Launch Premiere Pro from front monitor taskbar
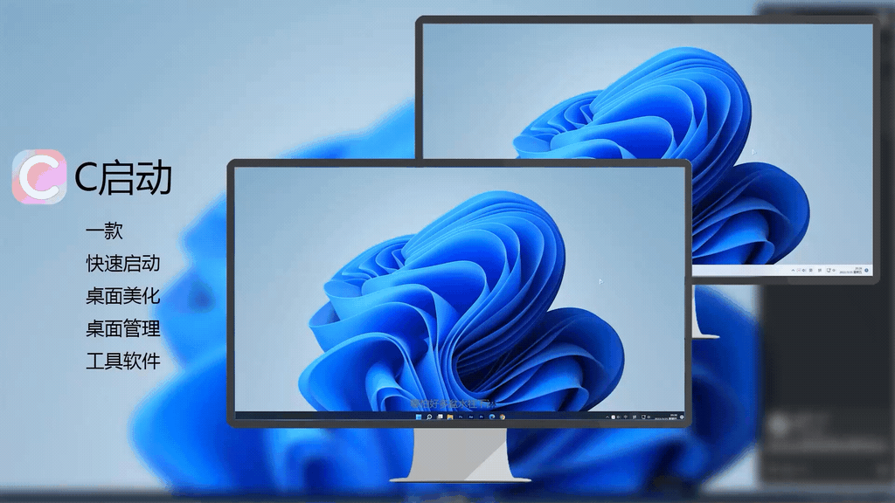 (x=482, y=417)
